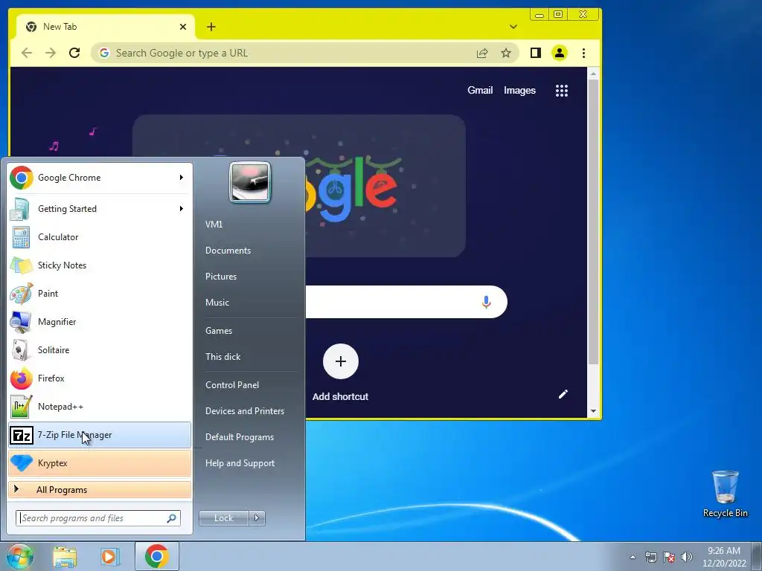Open the Recycle Bin on desktop
The image size is (762, 571).
[725, 494]
